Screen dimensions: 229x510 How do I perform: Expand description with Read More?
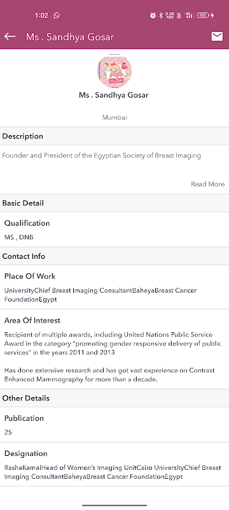coord(207,184)
